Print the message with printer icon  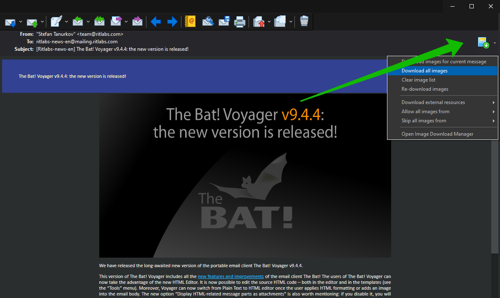pyautogui.click(x=240, y=22)
